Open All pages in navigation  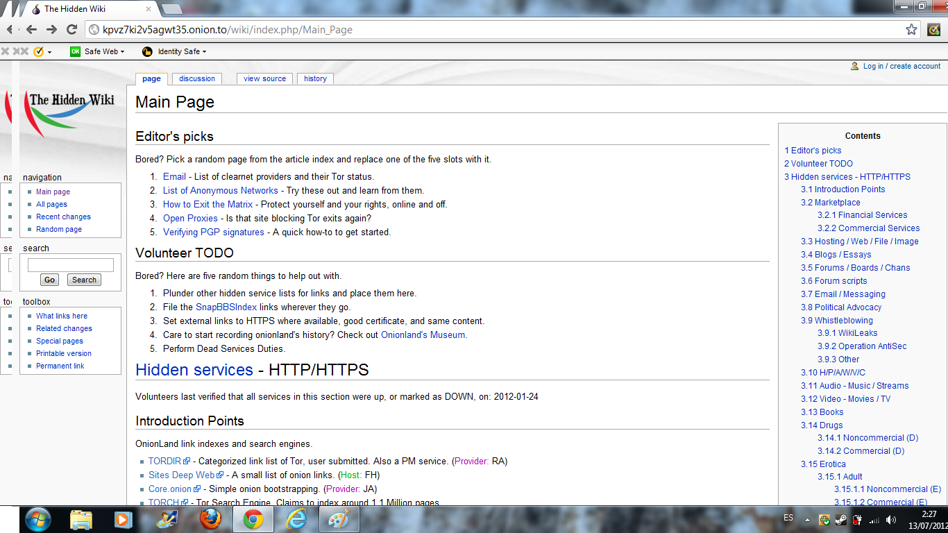pos(51,204)
